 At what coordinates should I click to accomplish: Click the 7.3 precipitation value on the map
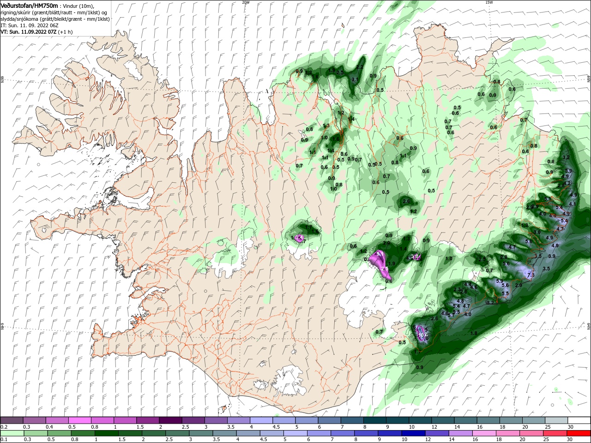(x=531, y=275)
